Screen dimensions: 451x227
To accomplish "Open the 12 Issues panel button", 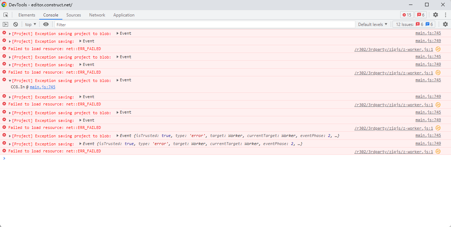I will [x=413, y=24].
